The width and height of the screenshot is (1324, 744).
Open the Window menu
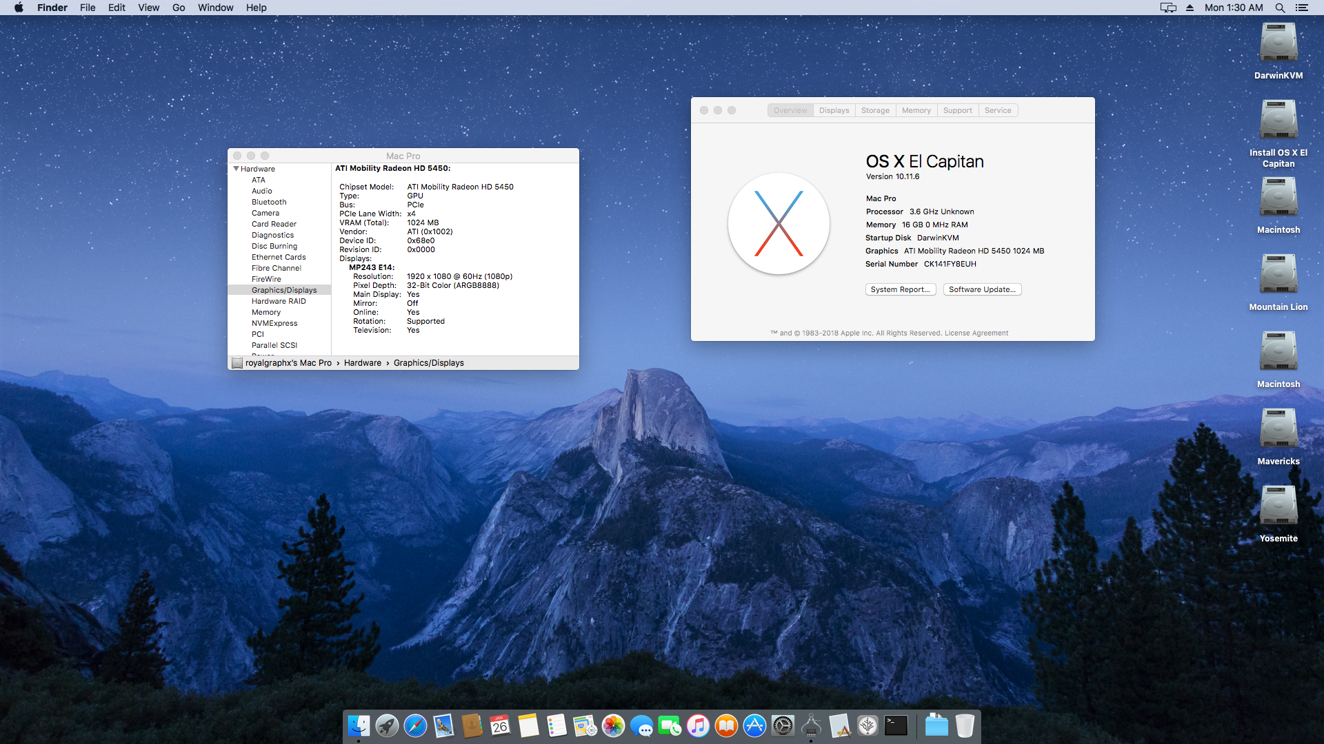[x=215, y=8]
